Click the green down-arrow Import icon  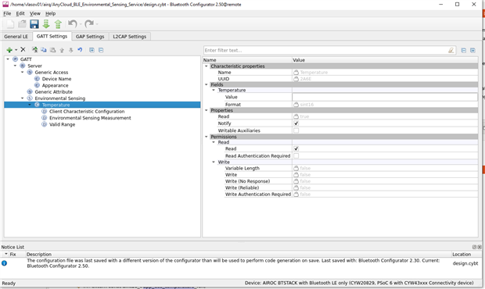coord(46,23)
